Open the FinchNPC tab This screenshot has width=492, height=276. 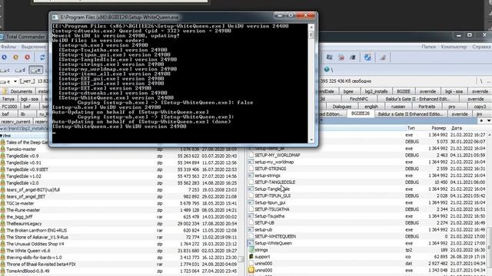(359, 99)
